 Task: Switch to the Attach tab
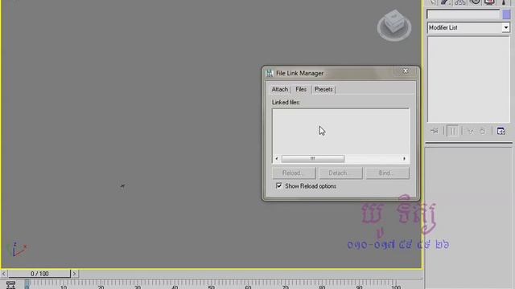click(x=279, y=89)
